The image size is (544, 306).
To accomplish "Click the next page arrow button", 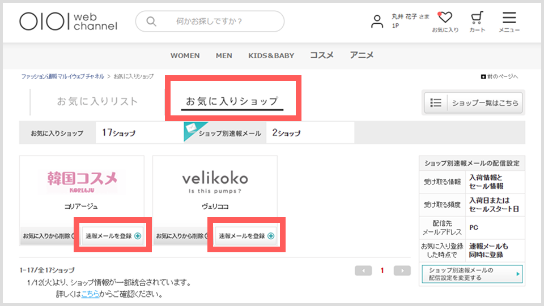I will click(402, 271).
